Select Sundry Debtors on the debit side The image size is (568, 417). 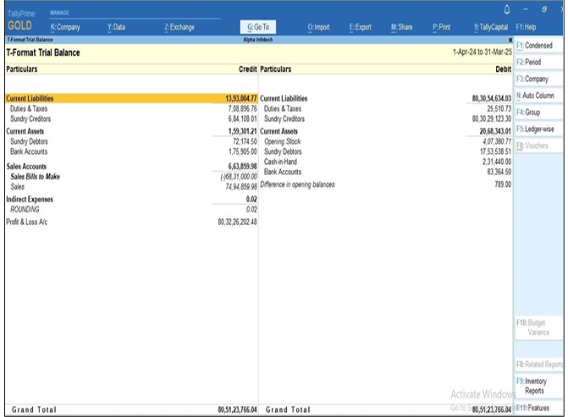tap(385, 151)
